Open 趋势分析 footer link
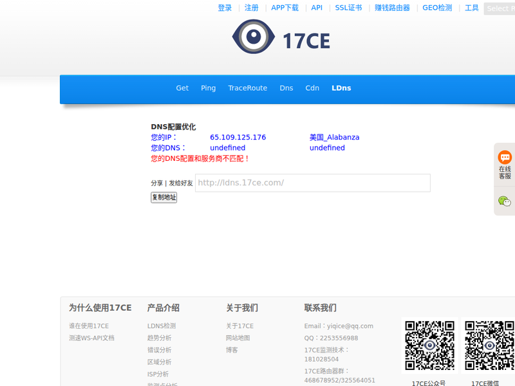 (x=159, y=338)
